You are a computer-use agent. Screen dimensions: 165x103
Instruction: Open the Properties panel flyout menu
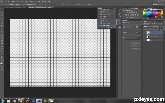pyautogui.click(x=142, y=20)
